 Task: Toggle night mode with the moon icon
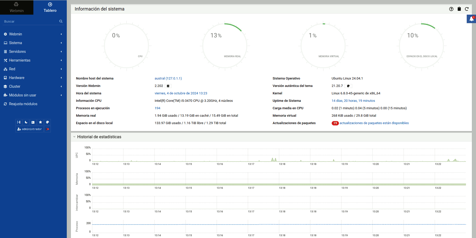pyautogui.click(x=26, y=122)
